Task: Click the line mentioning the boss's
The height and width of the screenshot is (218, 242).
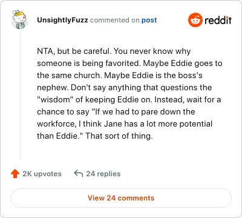Action: coord(120,75)
